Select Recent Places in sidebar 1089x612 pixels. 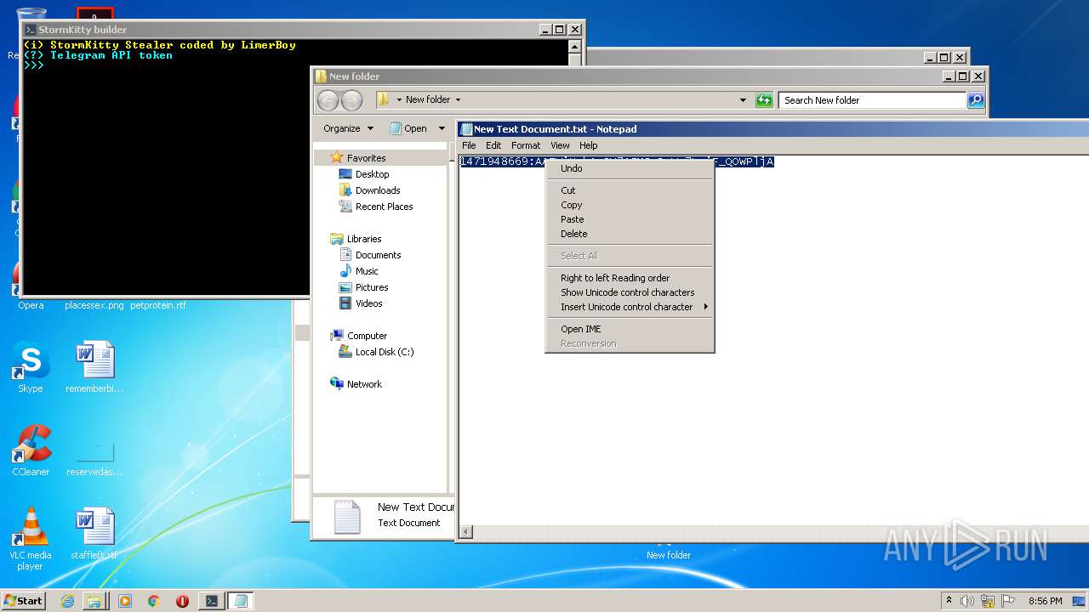(384, 207)
